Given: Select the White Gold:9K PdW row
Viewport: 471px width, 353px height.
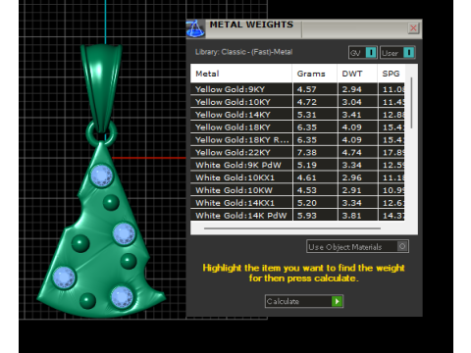Looking at the screenshot, I should (297, 165).
